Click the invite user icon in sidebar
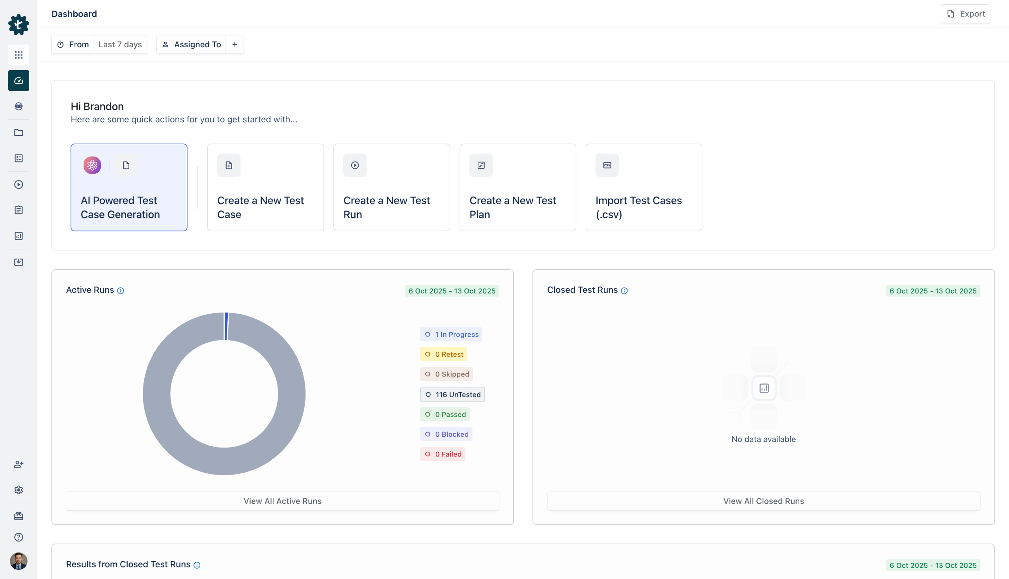Image resolution: width=1009 pixels, height=579 pixels. (x=19, y=464)
